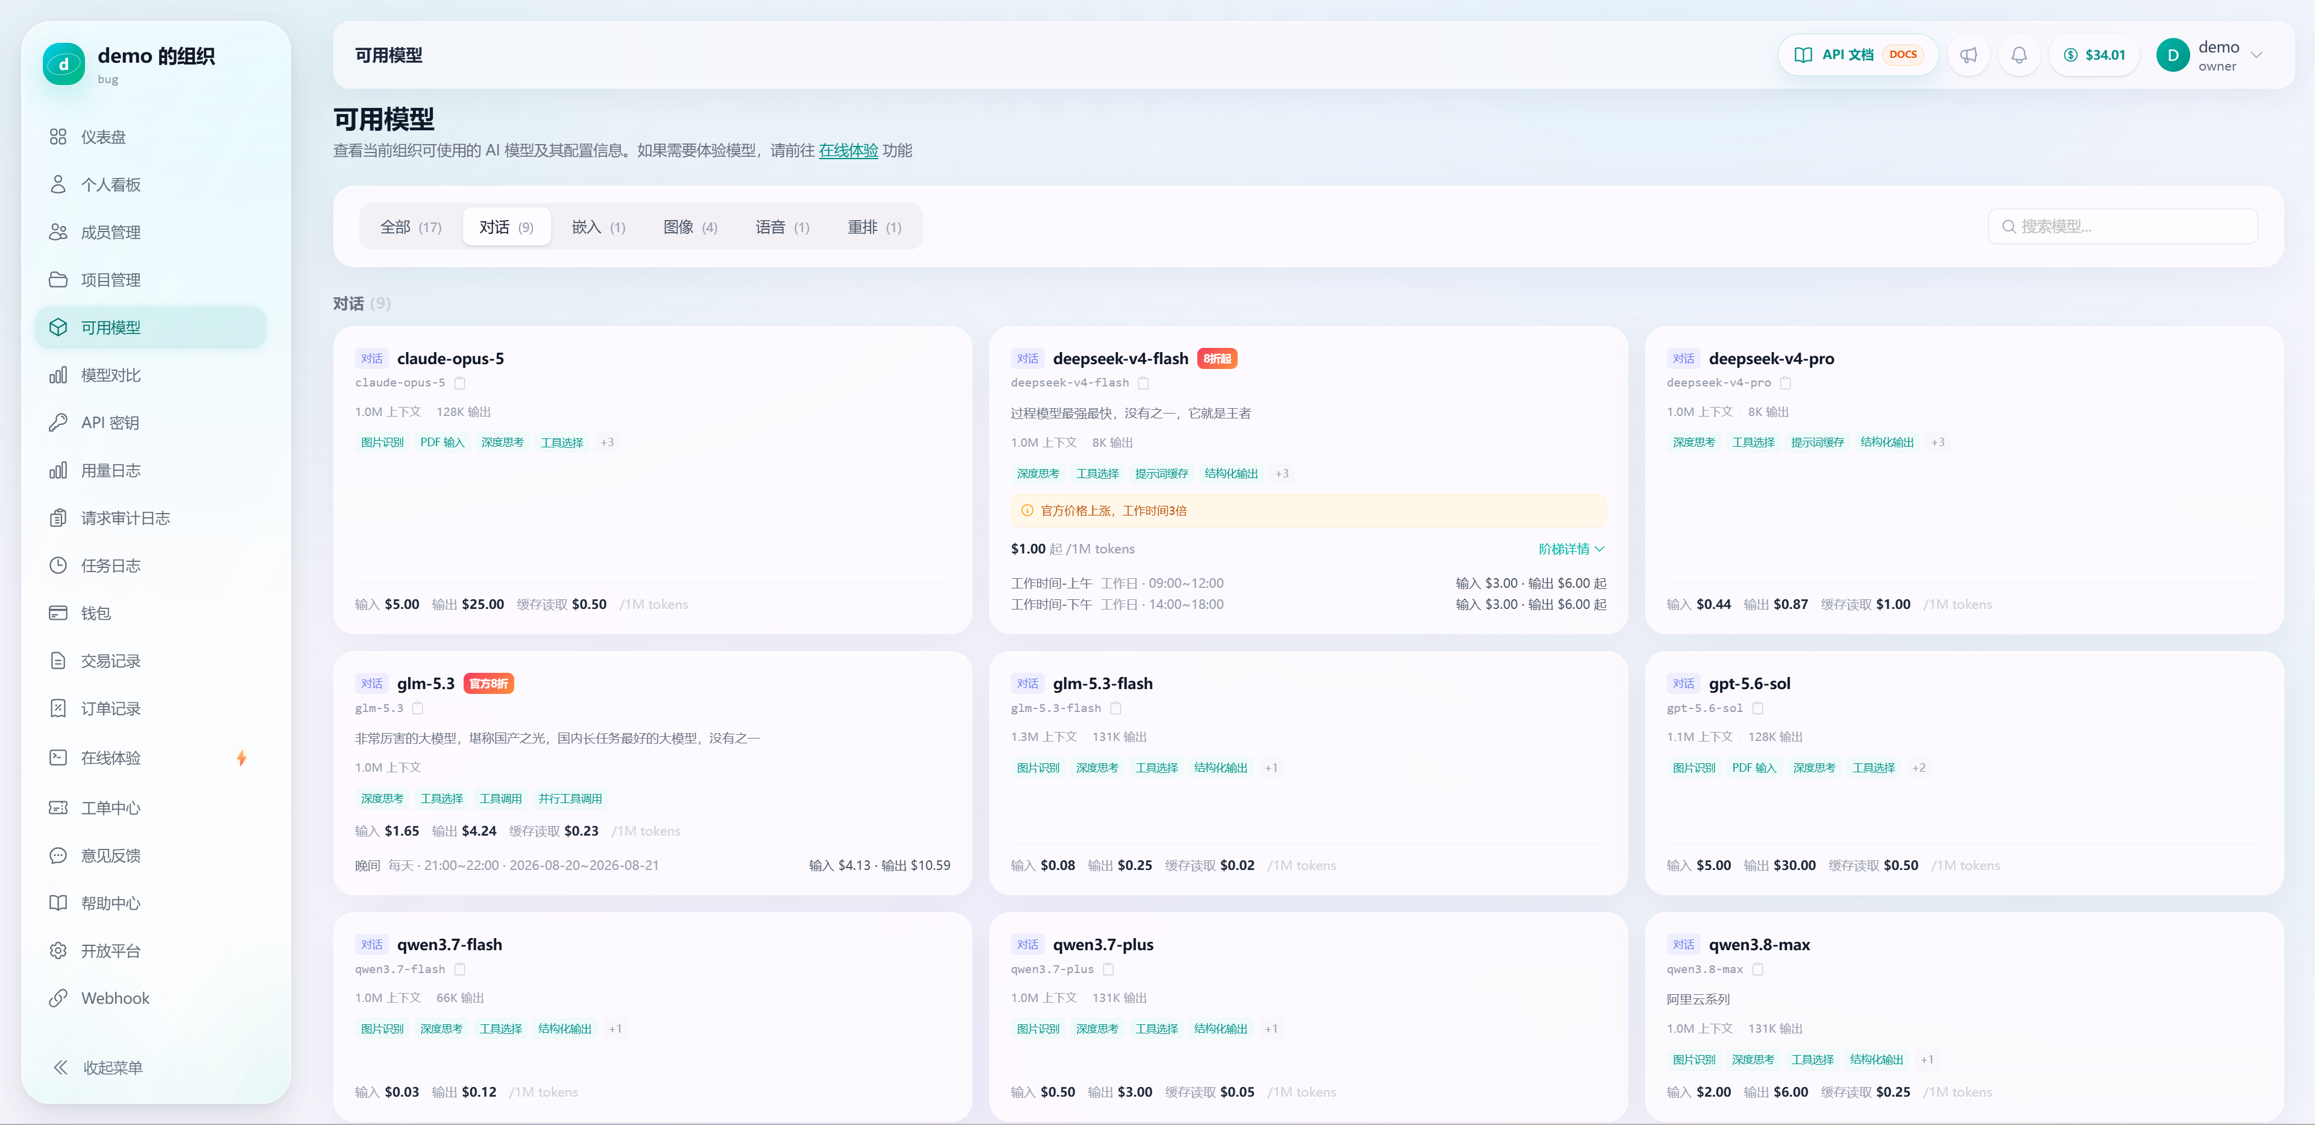Viewport: 2315px width, 1125px height.
Task: Switch to the 图像 (4) tab
Action: pyautogui.click(x=690, y=227)
